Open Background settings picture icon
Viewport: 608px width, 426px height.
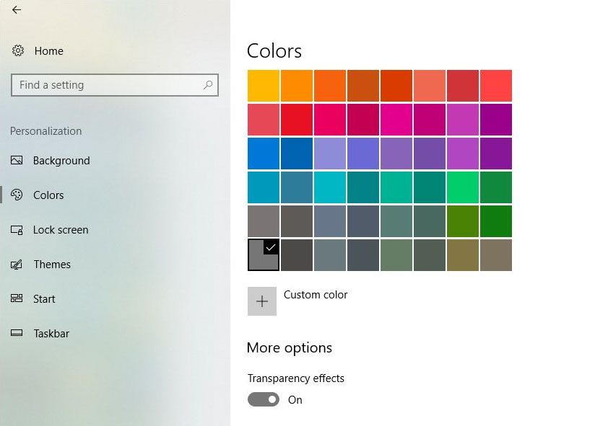click(x=17, y=160)
